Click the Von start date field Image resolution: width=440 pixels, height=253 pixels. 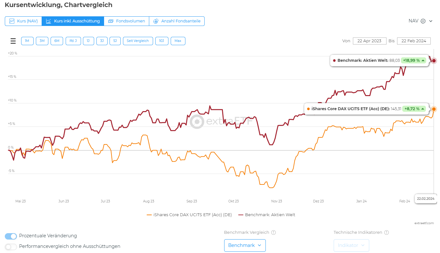click(369, 41)
